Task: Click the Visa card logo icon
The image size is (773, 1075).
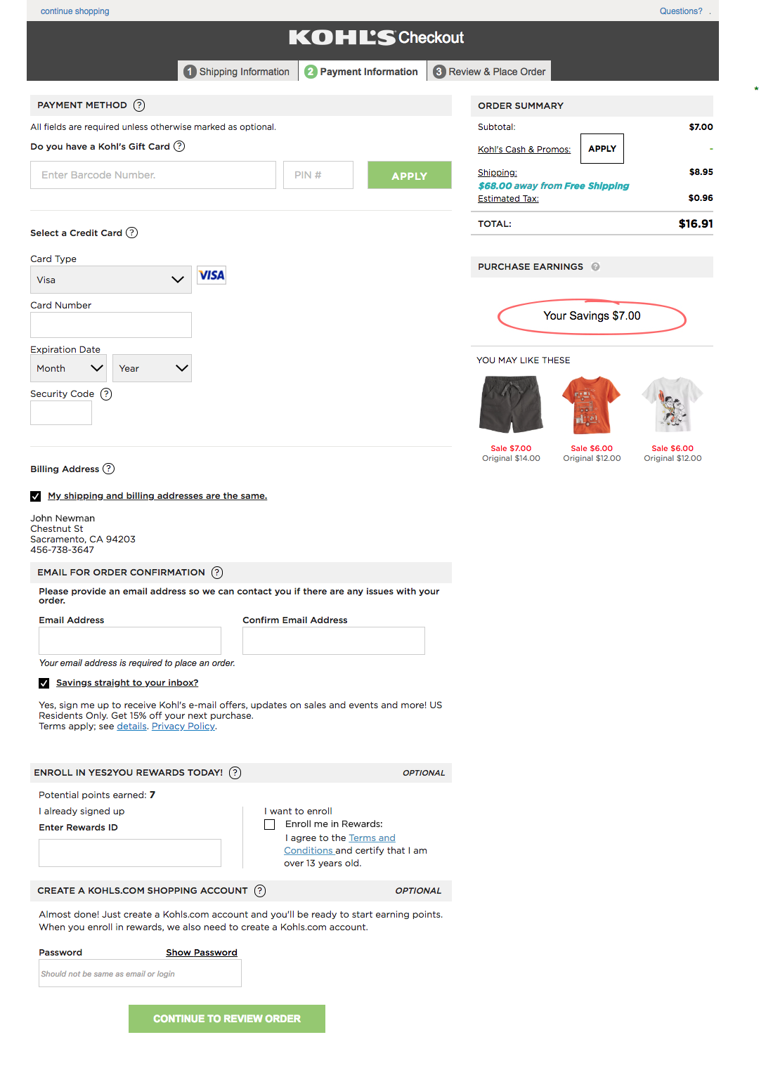Action: tap(211, 275)
